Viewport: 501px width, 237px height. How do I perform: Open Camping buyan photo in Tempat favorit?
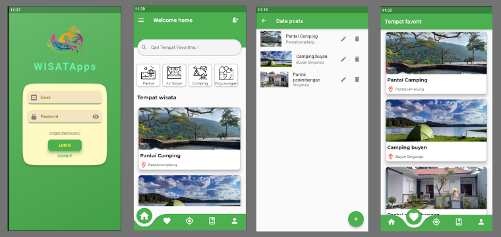[x=436, y=120]
